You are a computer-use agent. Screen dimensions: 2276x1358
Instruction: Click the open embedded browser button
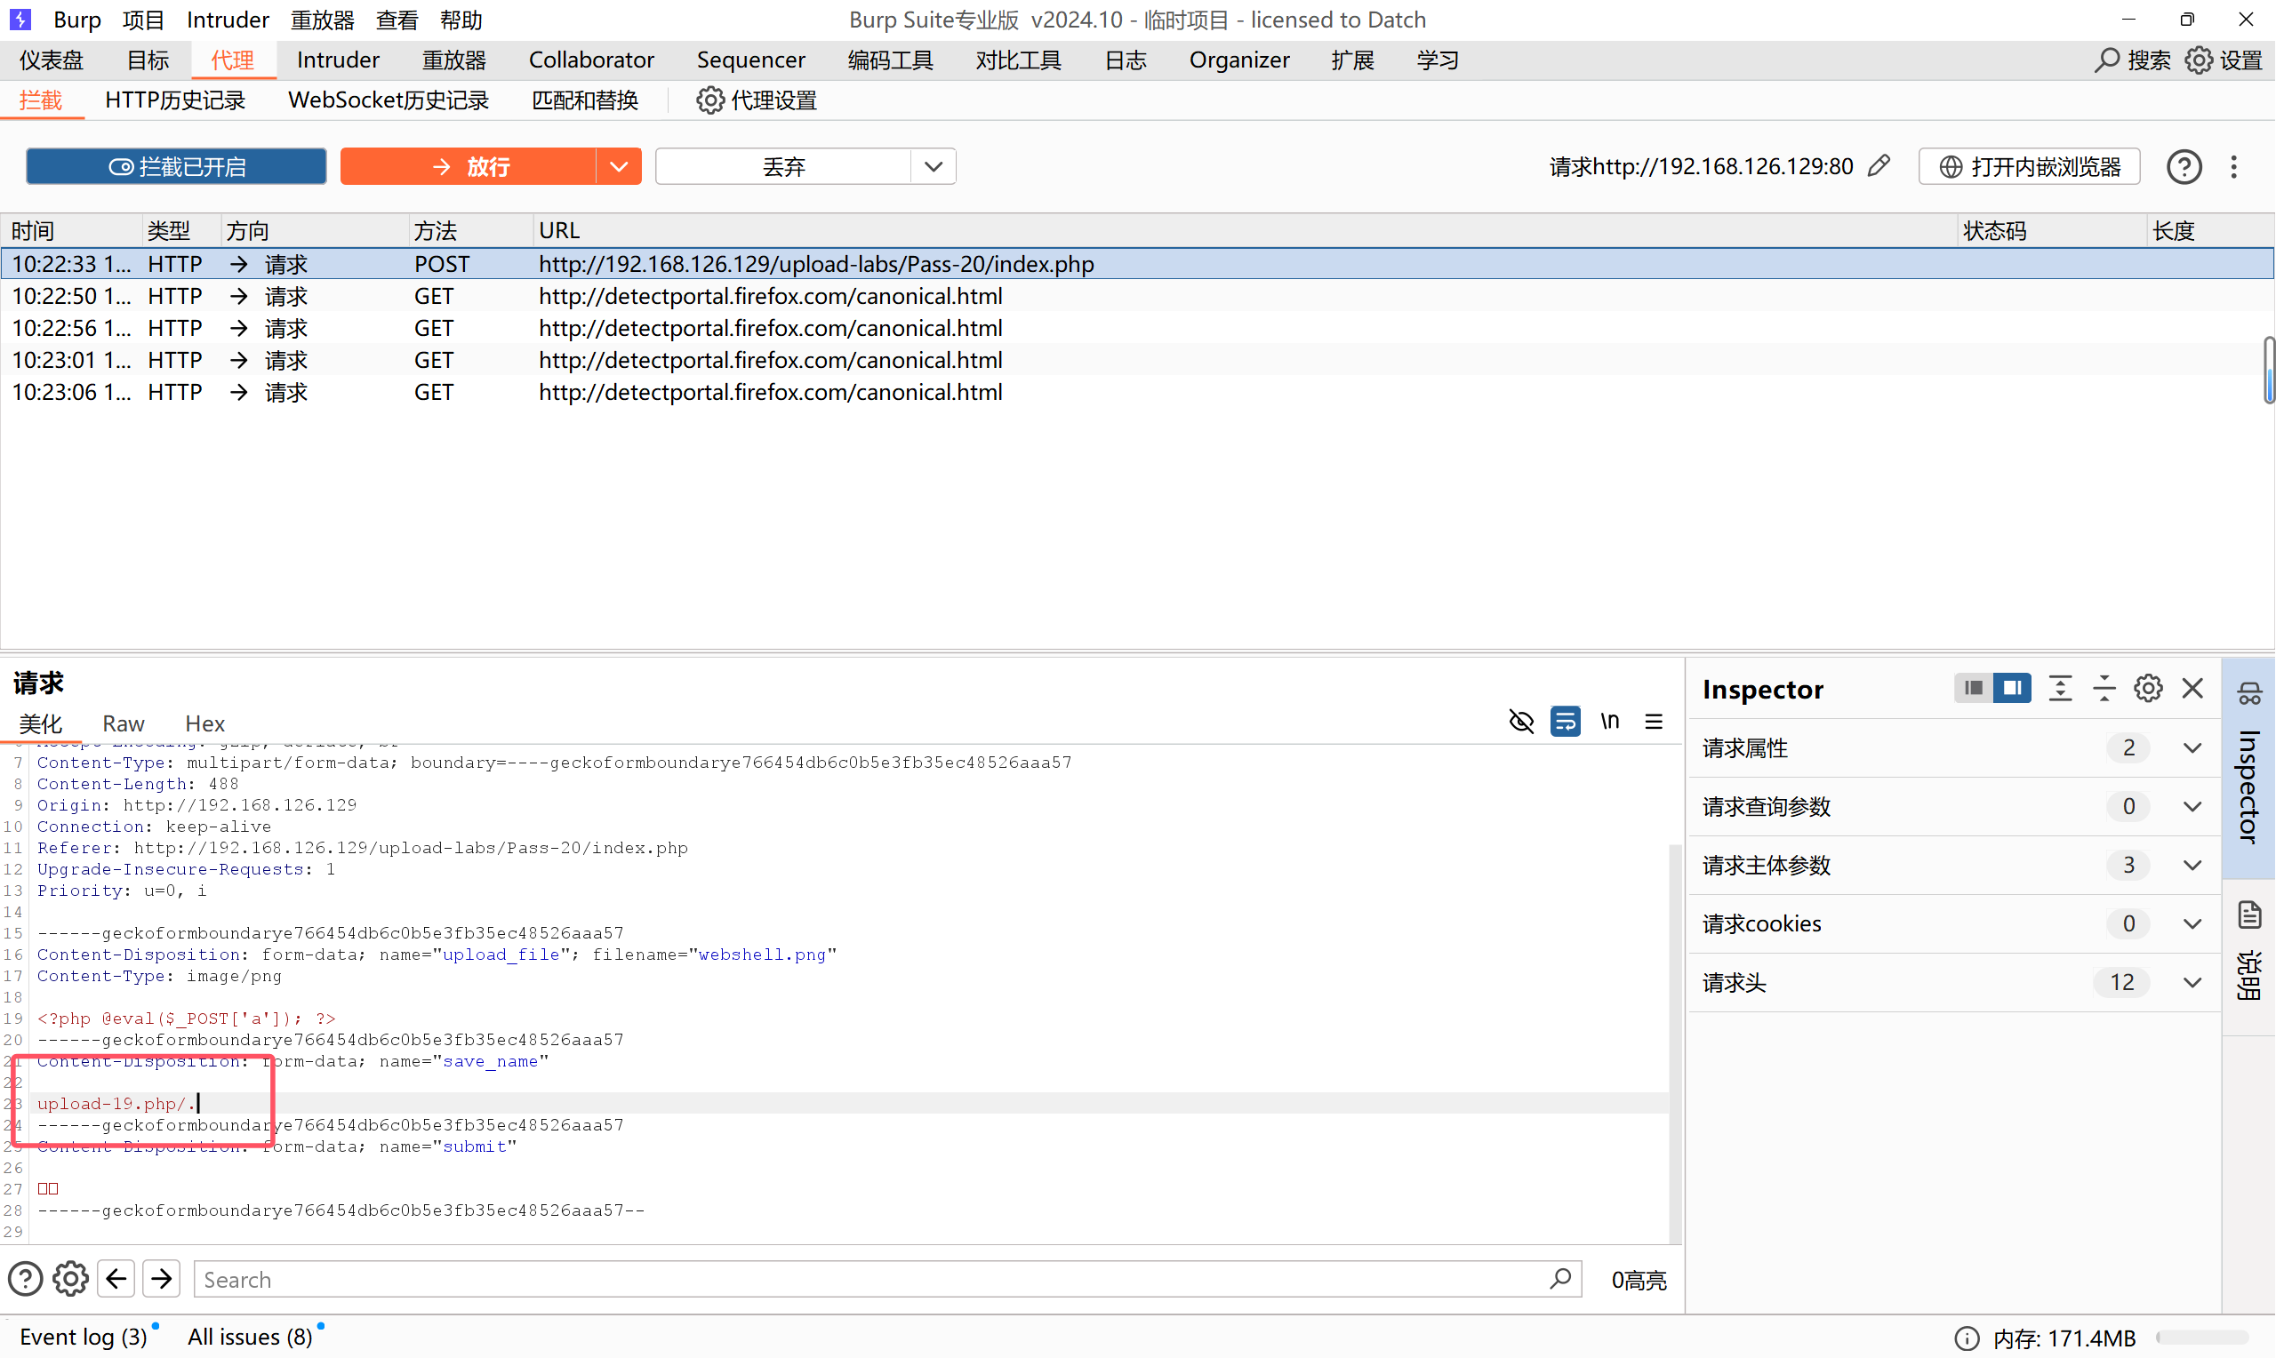point(2029,166)
